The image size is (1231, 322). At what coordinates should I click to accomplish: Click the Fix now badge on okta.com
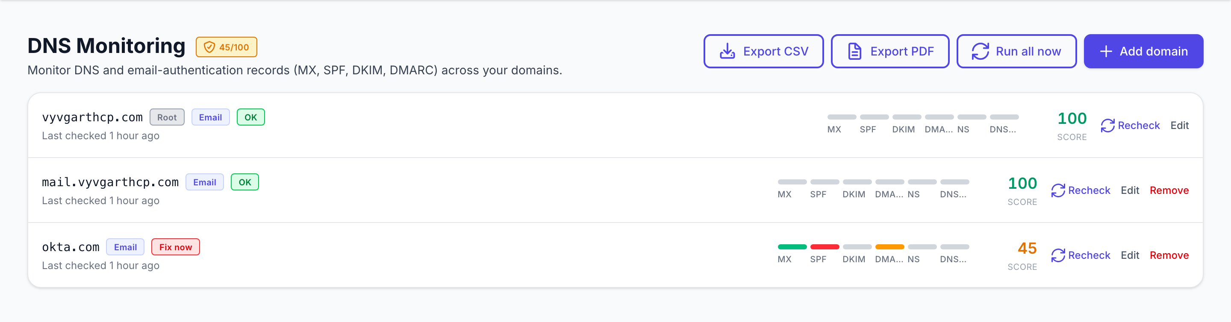coord(175,247)
